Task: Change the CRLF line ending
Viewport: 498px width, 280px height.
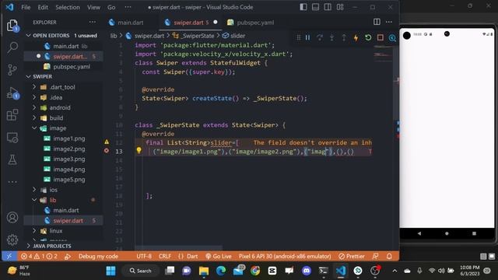Action: click(x=165, y=256)
